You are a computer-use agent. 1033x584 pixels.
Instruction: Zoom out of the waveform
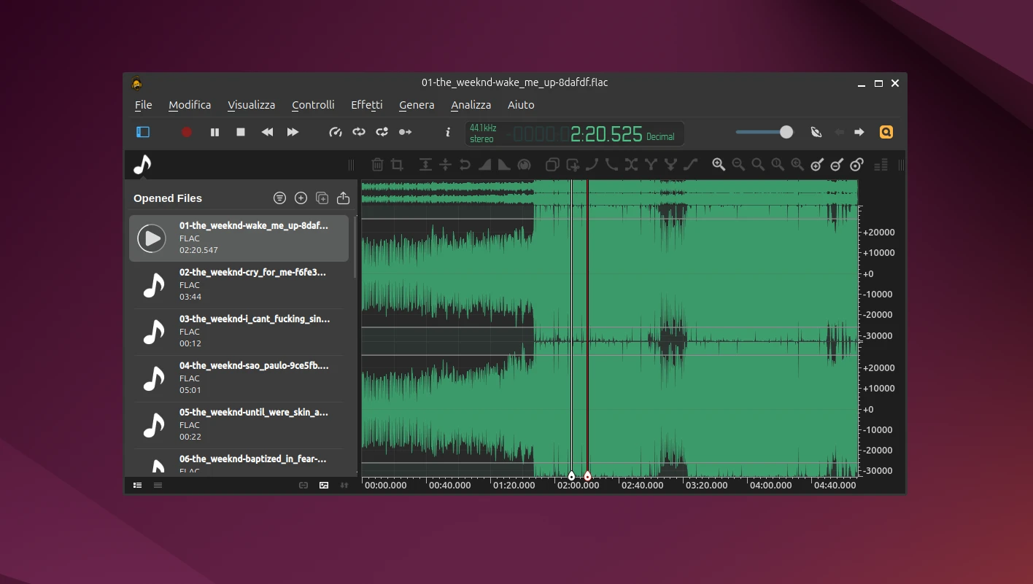click(x=738, y=165)
